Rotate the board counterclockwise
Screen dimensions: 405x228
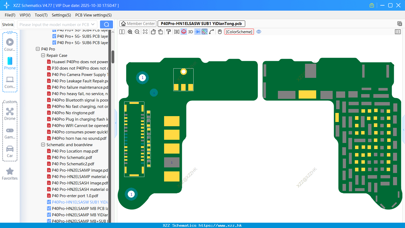coord(153,32)
